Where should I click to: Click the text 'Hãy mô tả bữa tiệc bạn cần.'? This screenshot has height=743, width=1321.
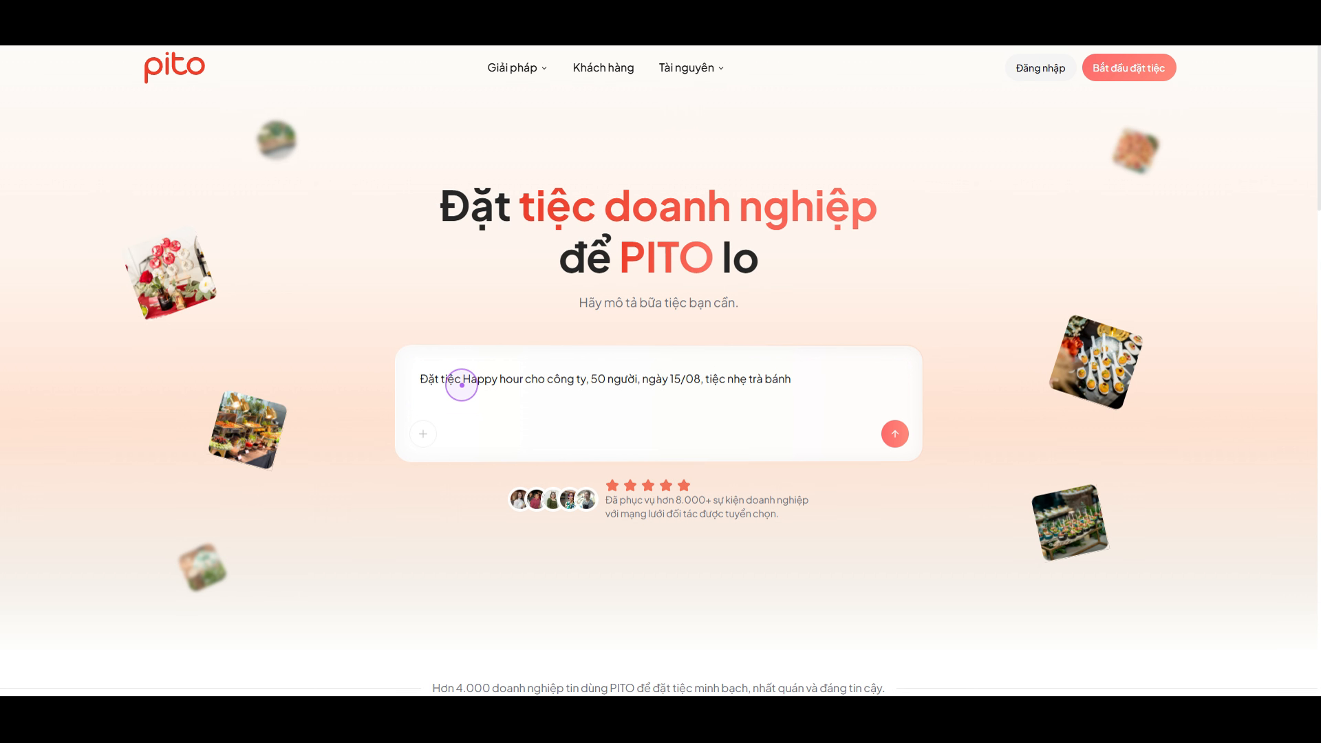(658, 303)
